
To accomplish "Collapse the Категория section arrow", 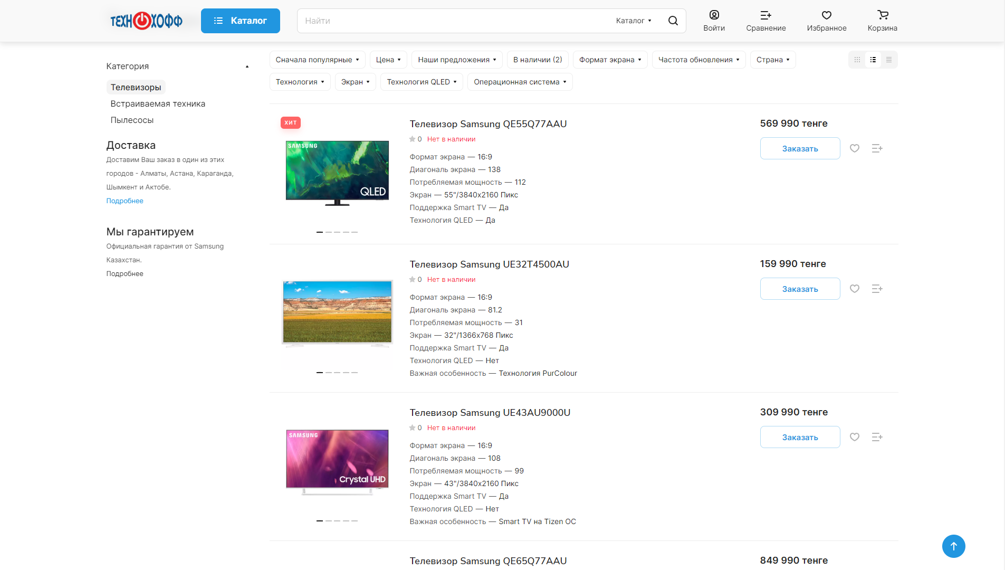I will point(247,66).
